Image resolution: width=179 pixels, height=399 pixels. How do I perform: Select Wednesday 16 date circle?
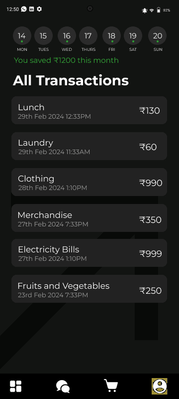pos(67,36)
